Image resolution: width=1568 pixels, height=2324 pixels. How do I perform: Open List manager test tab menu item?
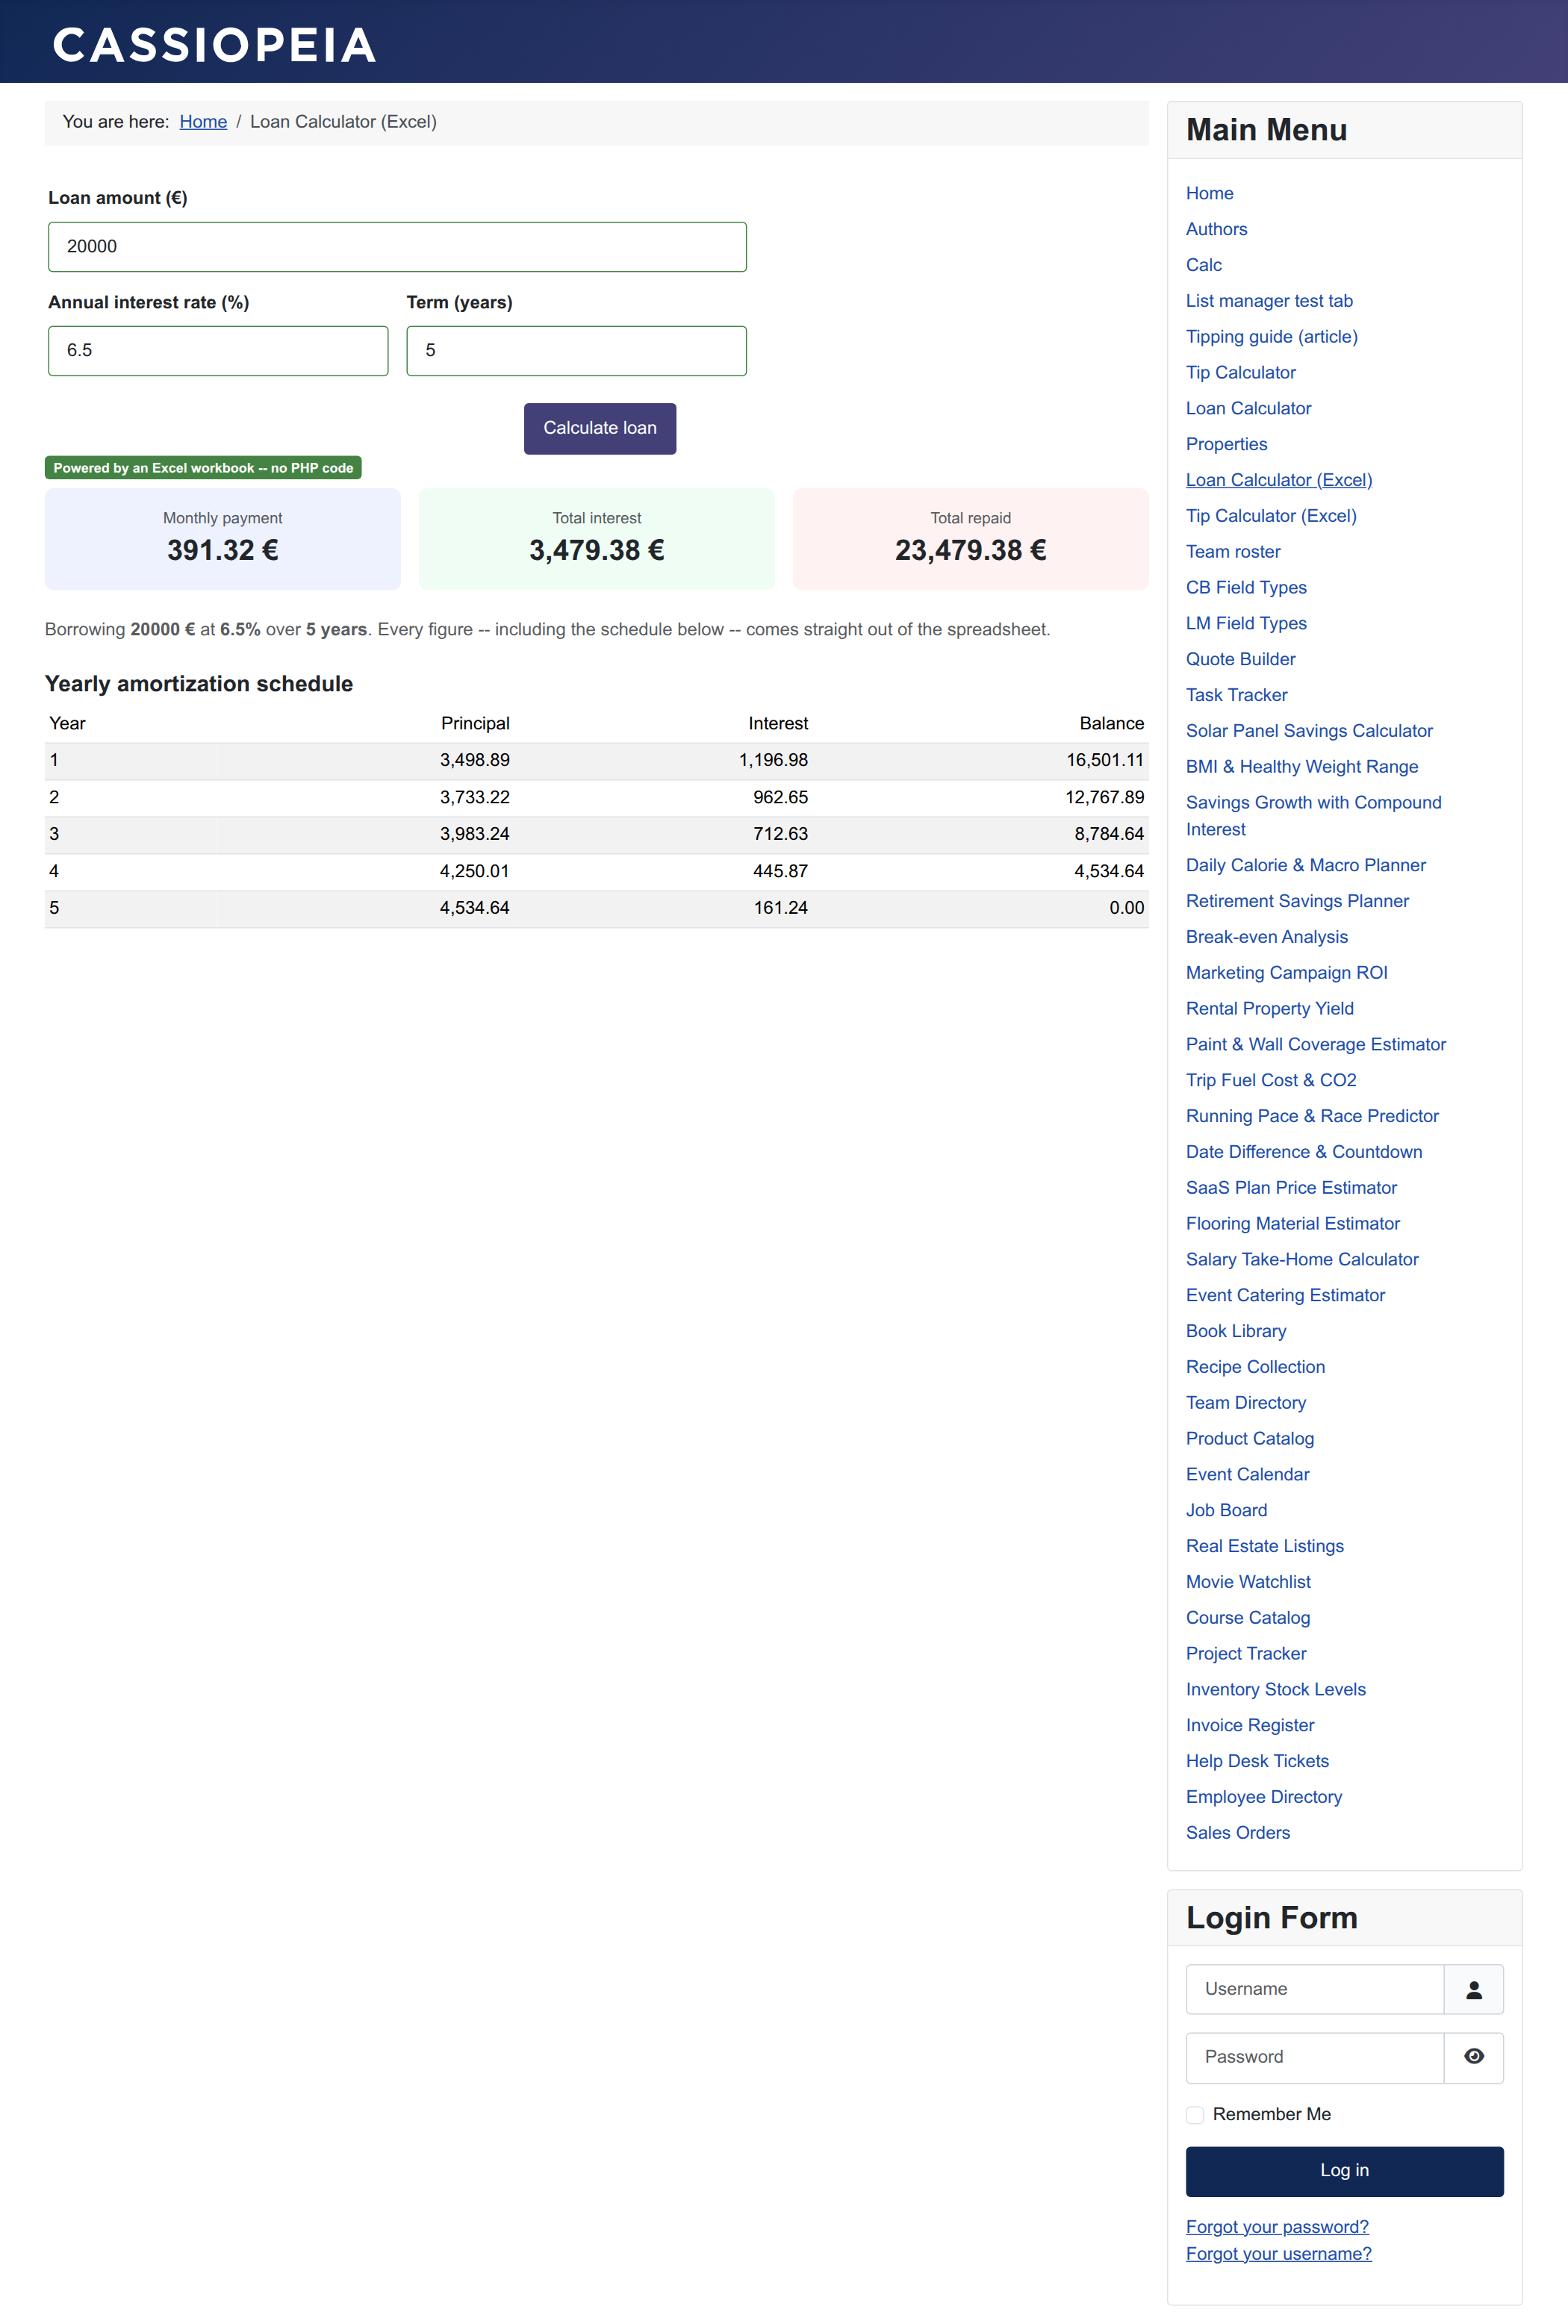coord(1269,301)
